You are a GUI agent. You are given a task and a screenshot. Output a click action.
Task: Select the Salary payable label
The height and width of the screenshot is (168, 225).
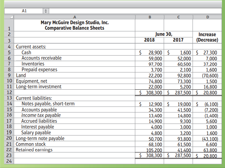click(36, 133)
